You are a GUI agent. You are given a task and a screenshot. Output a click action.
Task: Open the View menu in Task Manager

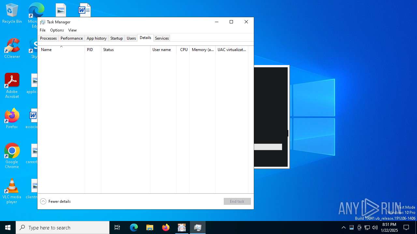pyautogui.click(x=72, y=30)
